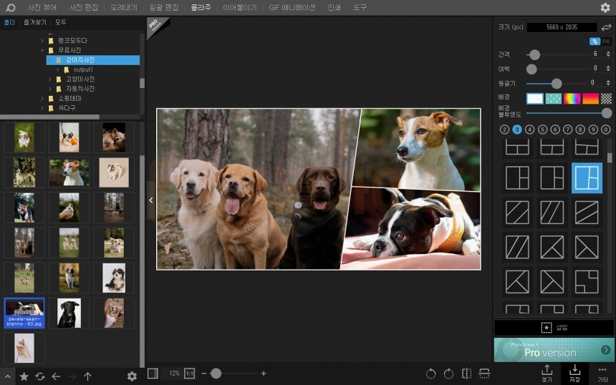Screen dimensions: 616x385
Task: Click the Pro version banner
Action: point(554,350)
